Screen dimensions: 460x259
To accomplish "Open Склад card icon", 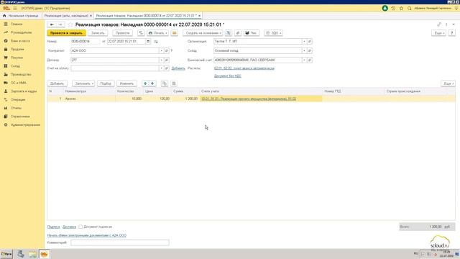I will point(310,51).
